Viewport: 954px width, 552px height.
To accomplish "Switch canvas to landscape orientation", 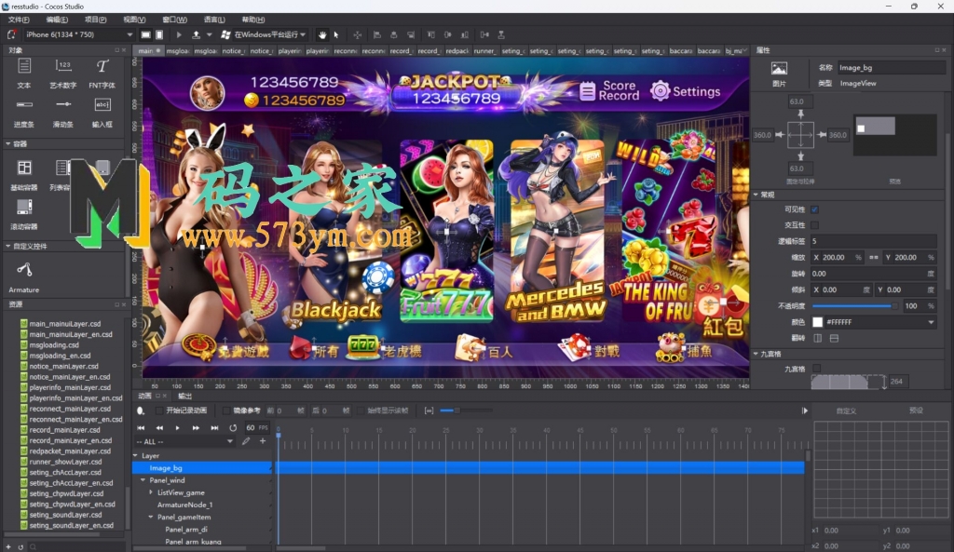I will [146, 34].
